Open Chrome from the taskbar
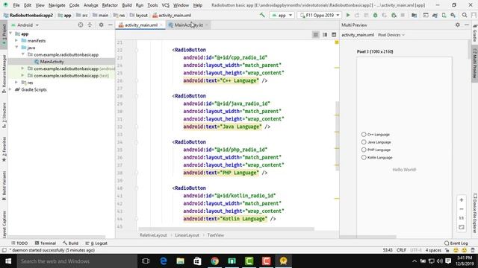 (x=214, y=261)
